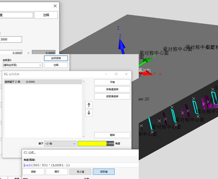Click the red X axis arrow in viewport
Viewport: 218px width, 179px height.
pos(147,73)
